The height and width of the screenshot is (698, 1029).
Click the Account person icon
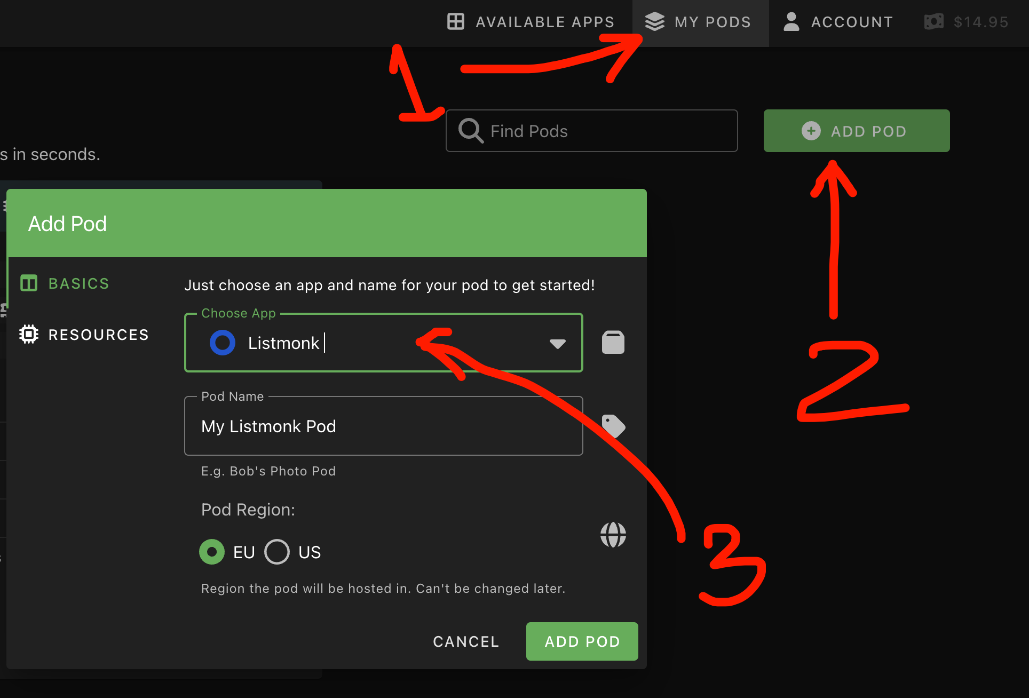[x=791, y=22]
